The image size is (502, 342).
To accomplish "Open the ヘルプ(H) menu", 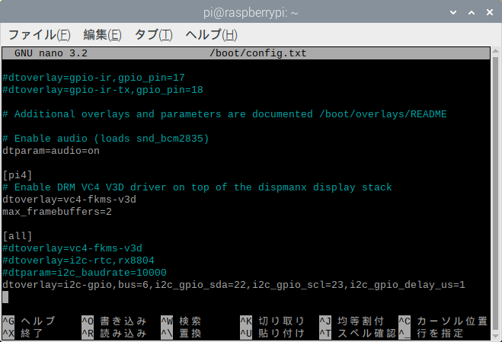I will (x=211, y=34).
